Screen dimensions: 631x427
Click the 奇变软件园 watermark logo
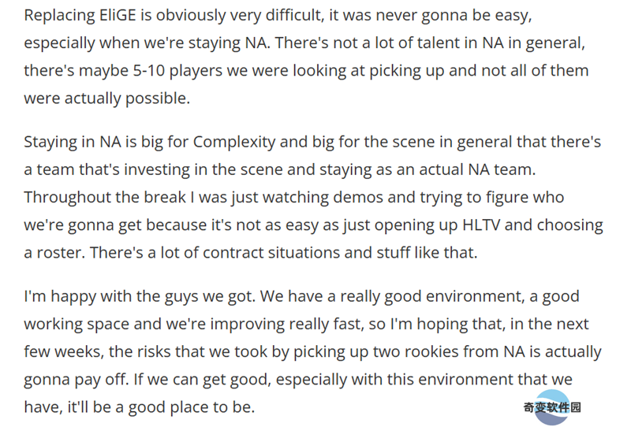pyautogui.click(x=552, y=407)
